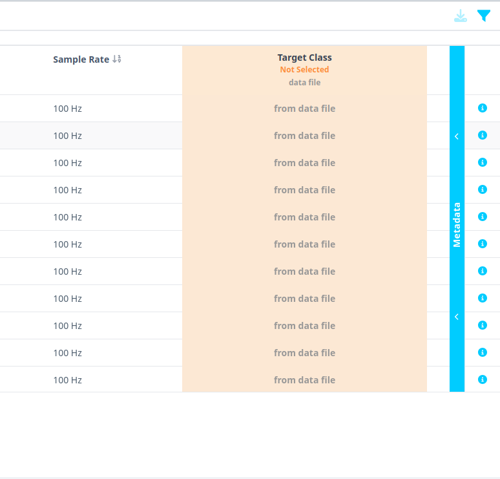Viewport: 500px width, 479px height.
Task: Expand Metadata panel using upper chevron
Action: coord(457,136)
